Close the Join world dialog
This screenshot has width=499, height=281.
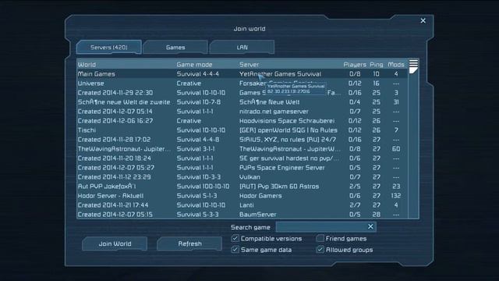point(423,21)
